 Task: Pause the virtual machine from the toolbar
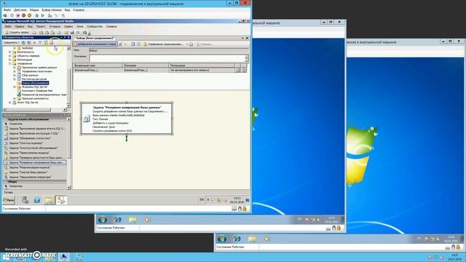point(37,15)
